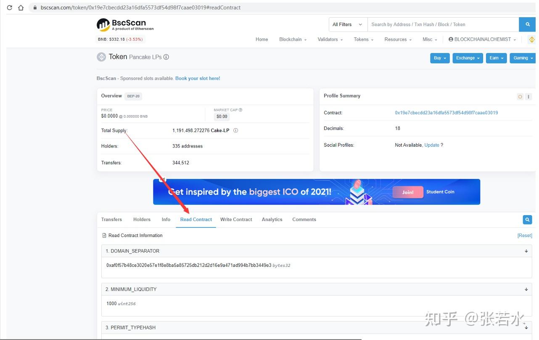This screenshot has height=340, width=539.
Task: Click the token logo beside Token title
Action: pos(101,57)
